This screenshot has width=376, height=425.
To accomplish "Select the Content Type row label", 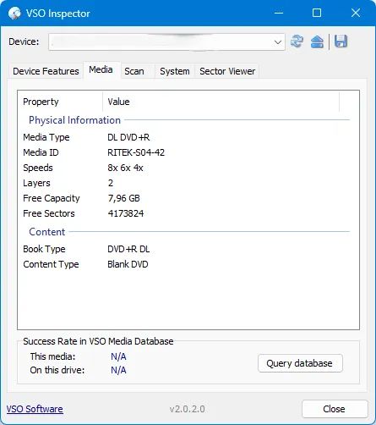I will tap(51, 264).
